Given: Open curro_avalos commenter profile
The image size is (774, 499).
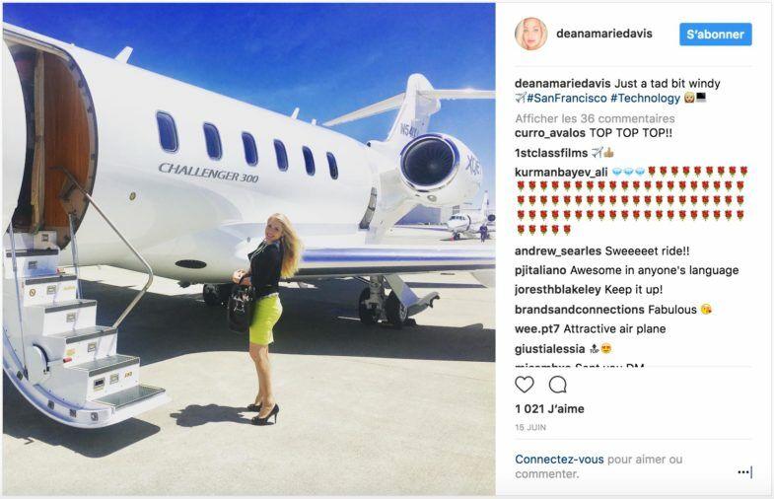Looking at the screenshot, I should click(x=550, y=133).
